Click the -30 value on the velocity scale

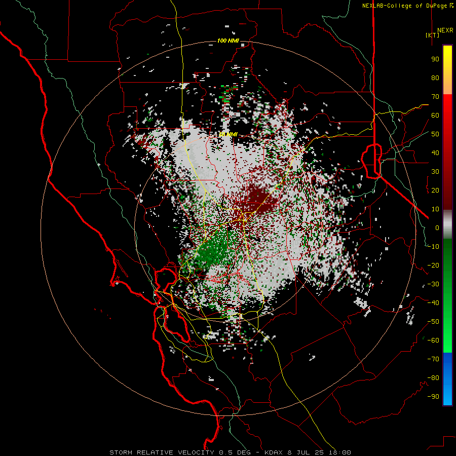433,284
